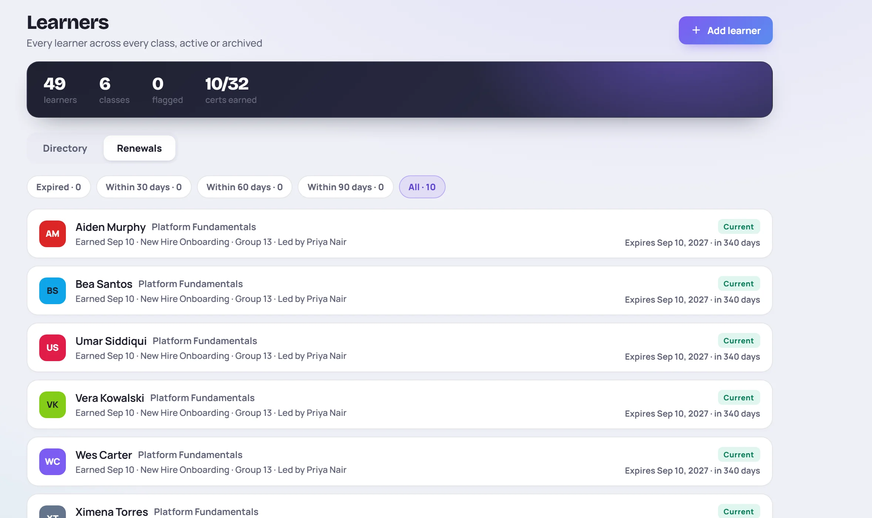Click earned details under Umar Siddiqui
This screenshot has height=518, width=872.
(211, 356)
